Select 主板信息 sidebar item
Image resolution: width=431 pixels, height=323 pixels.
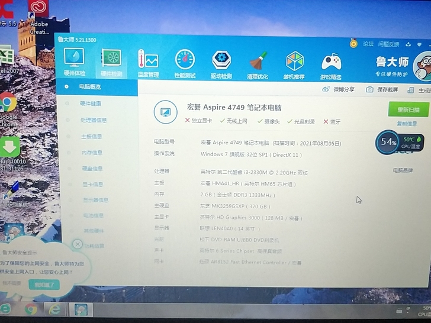(x=91, y=137)
